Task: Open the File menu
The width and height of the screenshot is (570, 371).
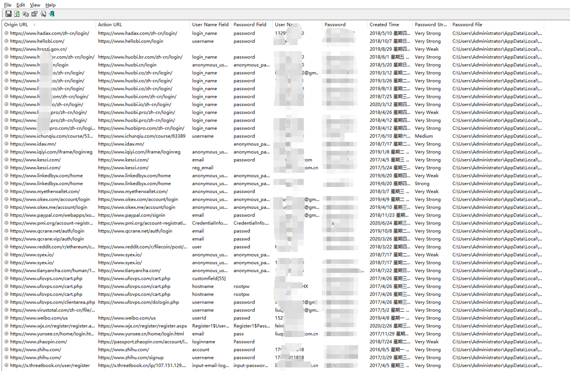Action: [x=8, y=5]
